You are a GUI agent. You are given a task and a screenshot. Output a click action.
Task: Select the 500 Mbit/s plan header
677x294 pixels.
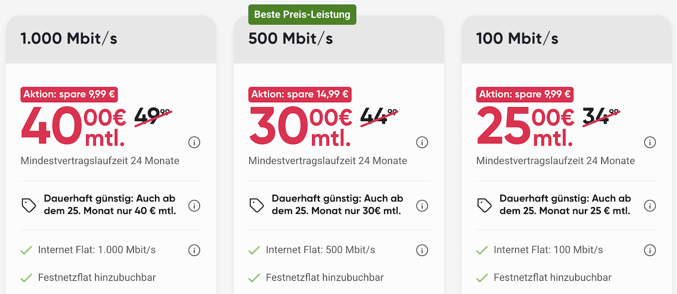tap(339, 39)
